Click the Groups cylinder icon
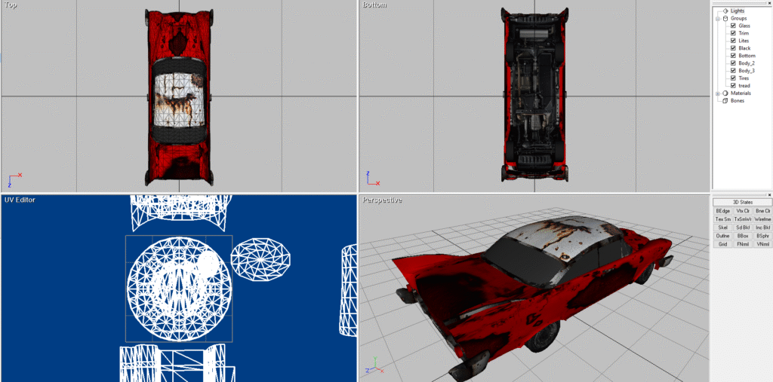The width and height of the screenshot is (773, 382). pyautogui.click(x=725, y=18)
